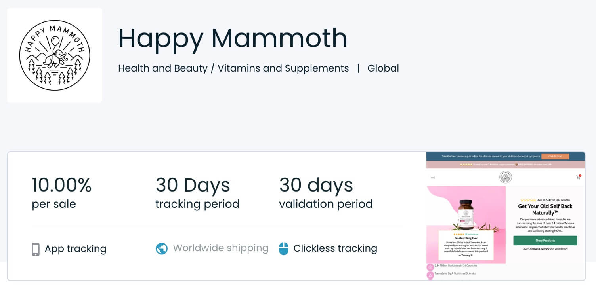Image resolution: width=596 pixels, height=292 pixels.
Task: Open the hamburger menu in site preview
Action: [x=433, y=177]
